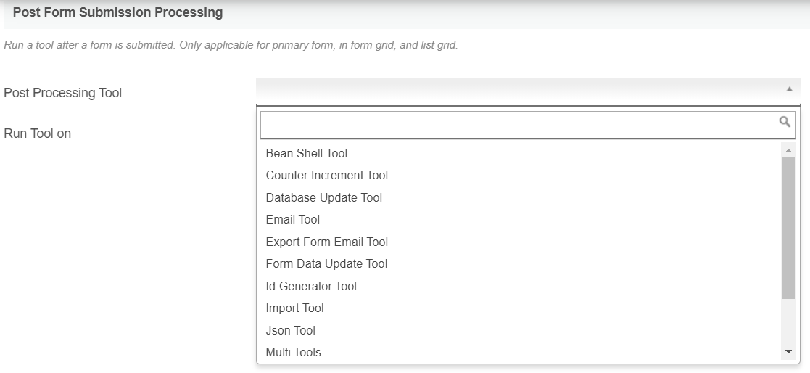Image resolution: width=810 pixels, height=373 pixels.
Task: Select Bean Shell Tool option
Action: pos(307,153)
